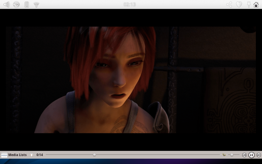Pause the video playback
Screen dimensions: 262x164
pos(252,155)
